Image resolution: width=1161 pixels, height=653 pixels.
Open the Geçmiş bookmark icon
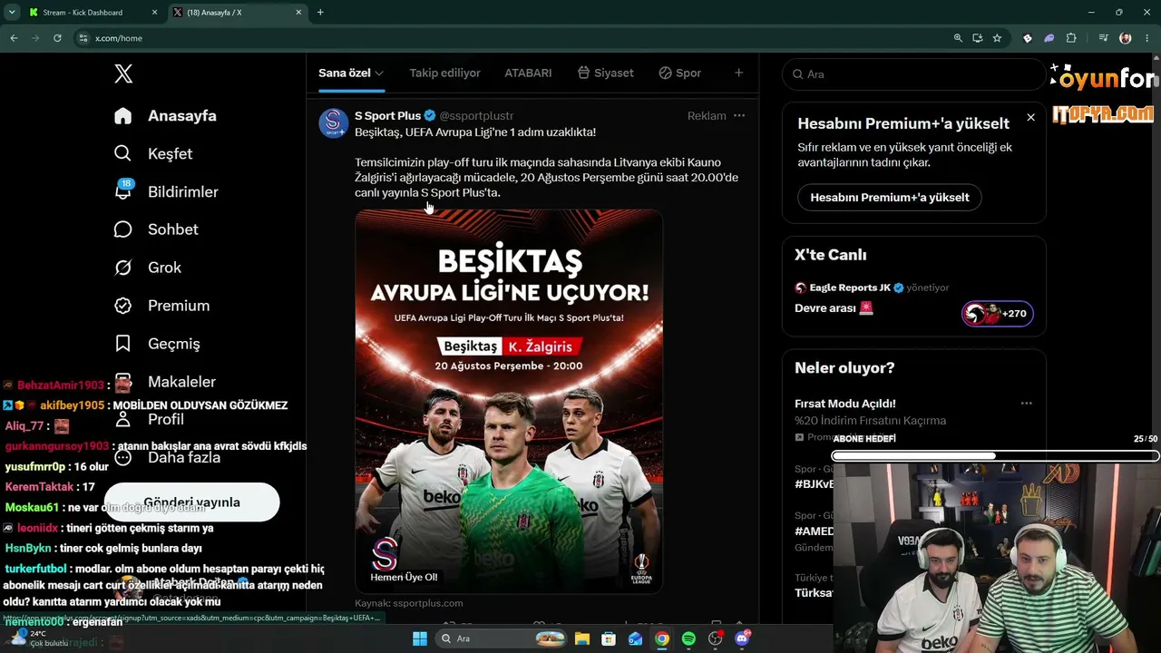[x=123, y=344]
